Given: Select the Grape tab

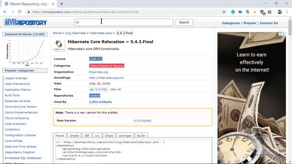Looking at the screenshot, I should pyautogui.click(x=109, y=135).
